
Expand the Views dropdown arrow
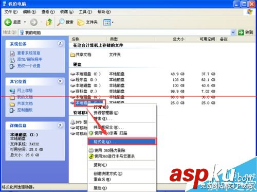[113, 22]
